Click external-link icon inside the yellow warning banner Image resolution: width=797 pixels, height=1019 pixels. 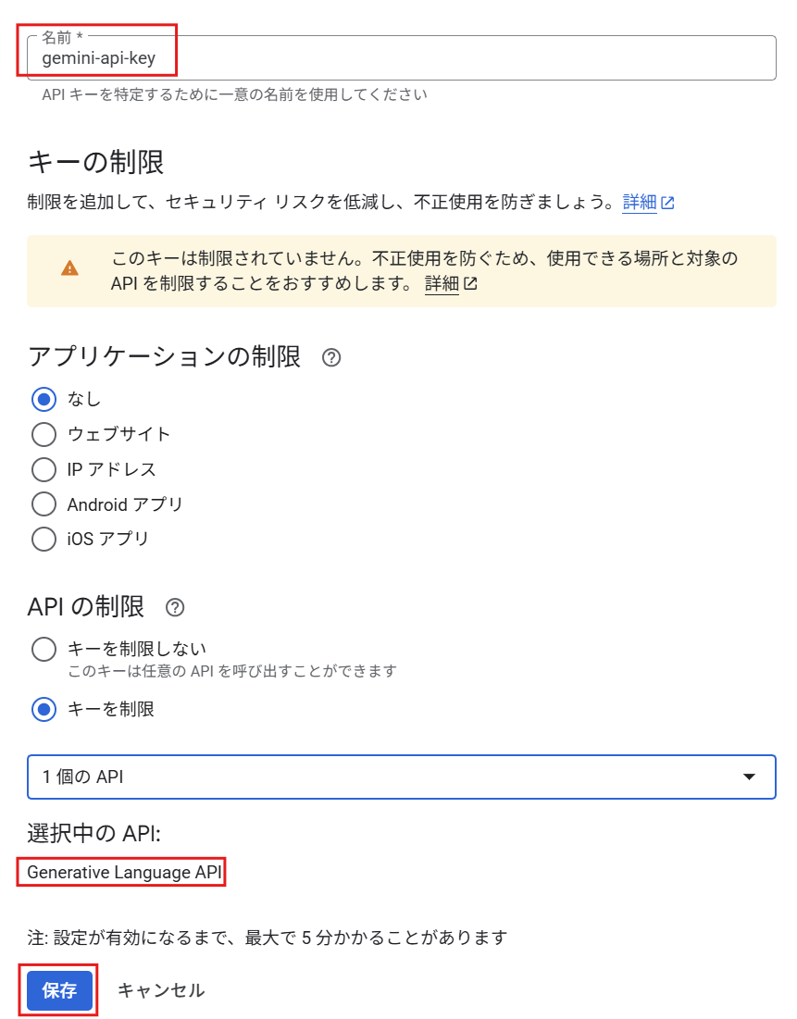pos(470,284)
